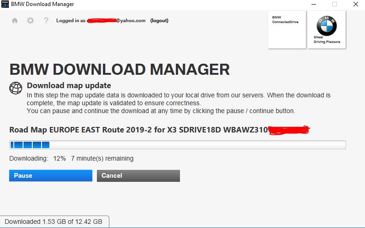The height and width of the screenshot is (228, 365).
Task: Click the 'Downloading: 12%' status text
Action: pyautogui.click(x=37, y=158)
